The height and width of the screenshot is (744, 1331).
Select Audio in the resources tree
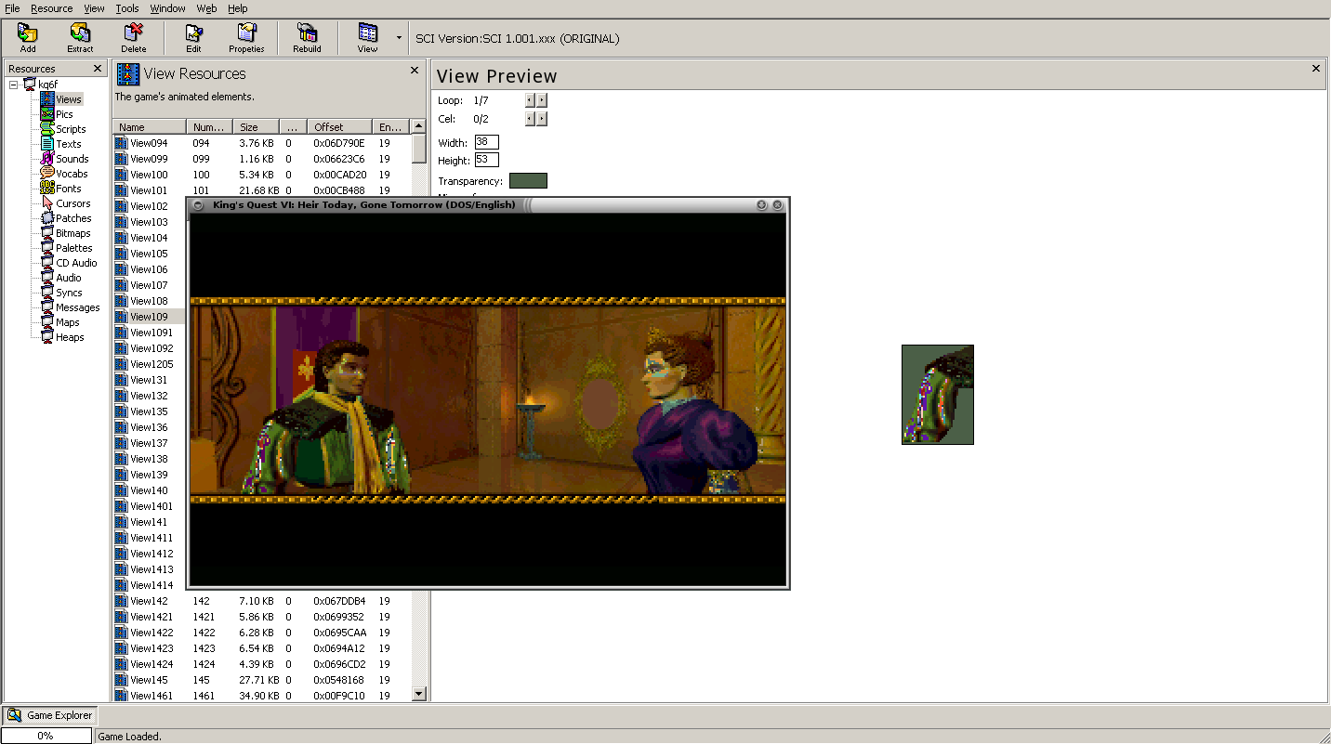pos(69,278)
